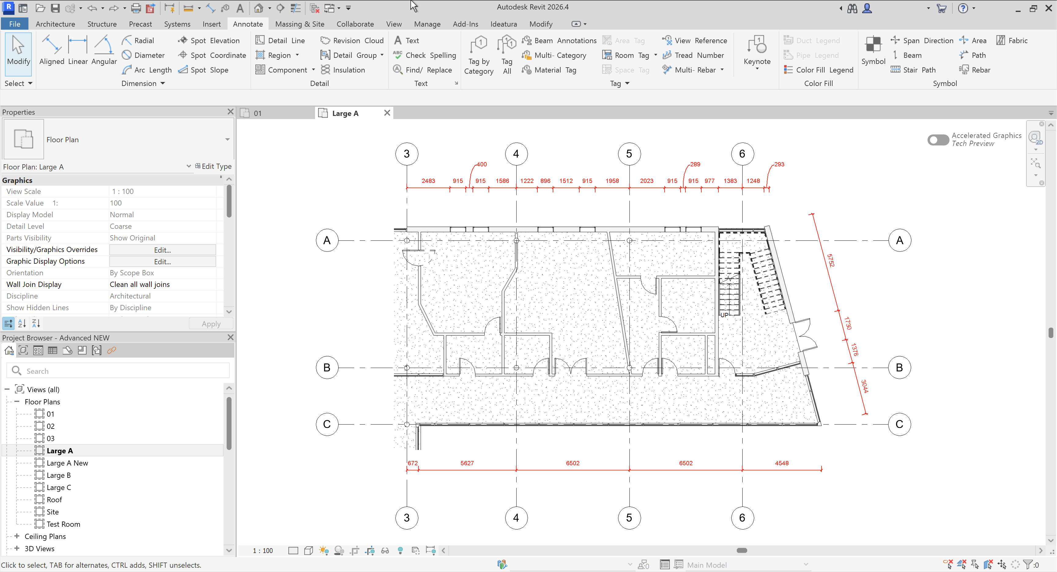Open Visual Style in view control bar
Image resolution: width=1057 pixels, height=572 pixels.
pos(309,550)
